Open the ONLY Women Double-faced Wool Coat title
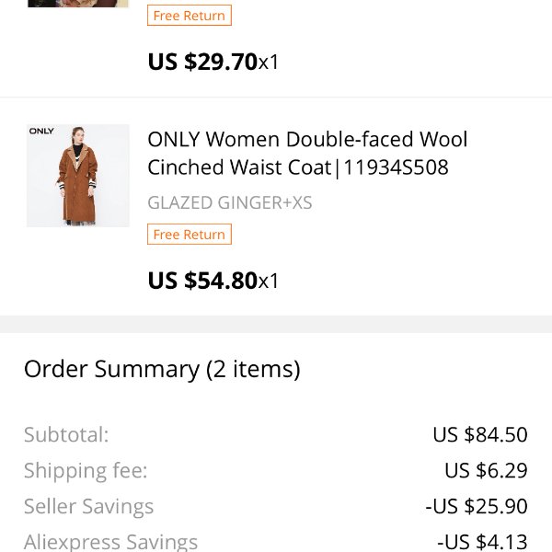This screenshot has height=552, width=552. (307, 153)
